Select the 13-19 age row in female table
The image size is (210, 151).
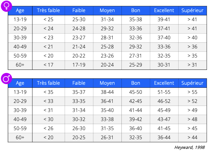coord(107,20)
